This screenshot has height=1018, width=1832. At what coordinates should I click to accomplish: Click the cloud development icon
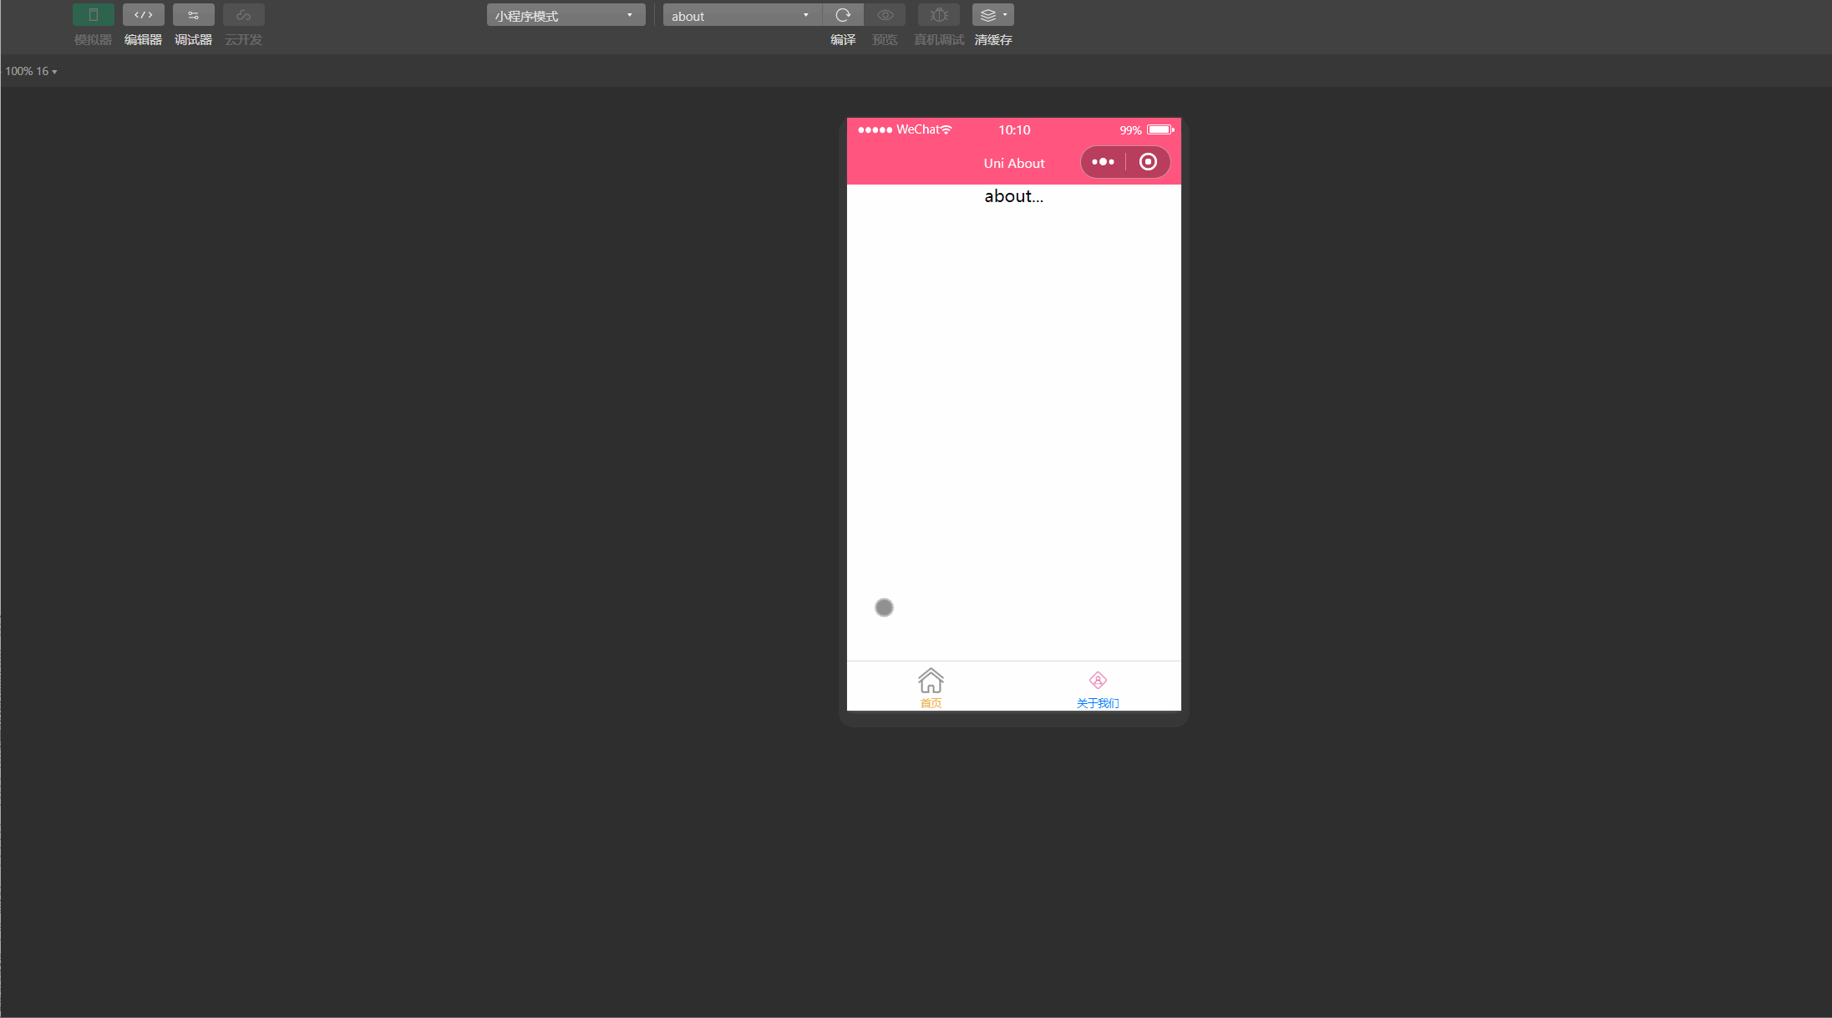coord(242,15)
